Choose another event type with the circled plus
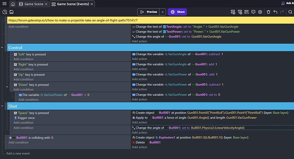 (260, 12)
